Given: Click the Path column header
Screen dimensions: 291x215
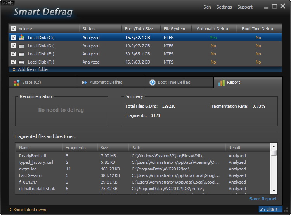Looking at the screenshot, I should 177,148.
